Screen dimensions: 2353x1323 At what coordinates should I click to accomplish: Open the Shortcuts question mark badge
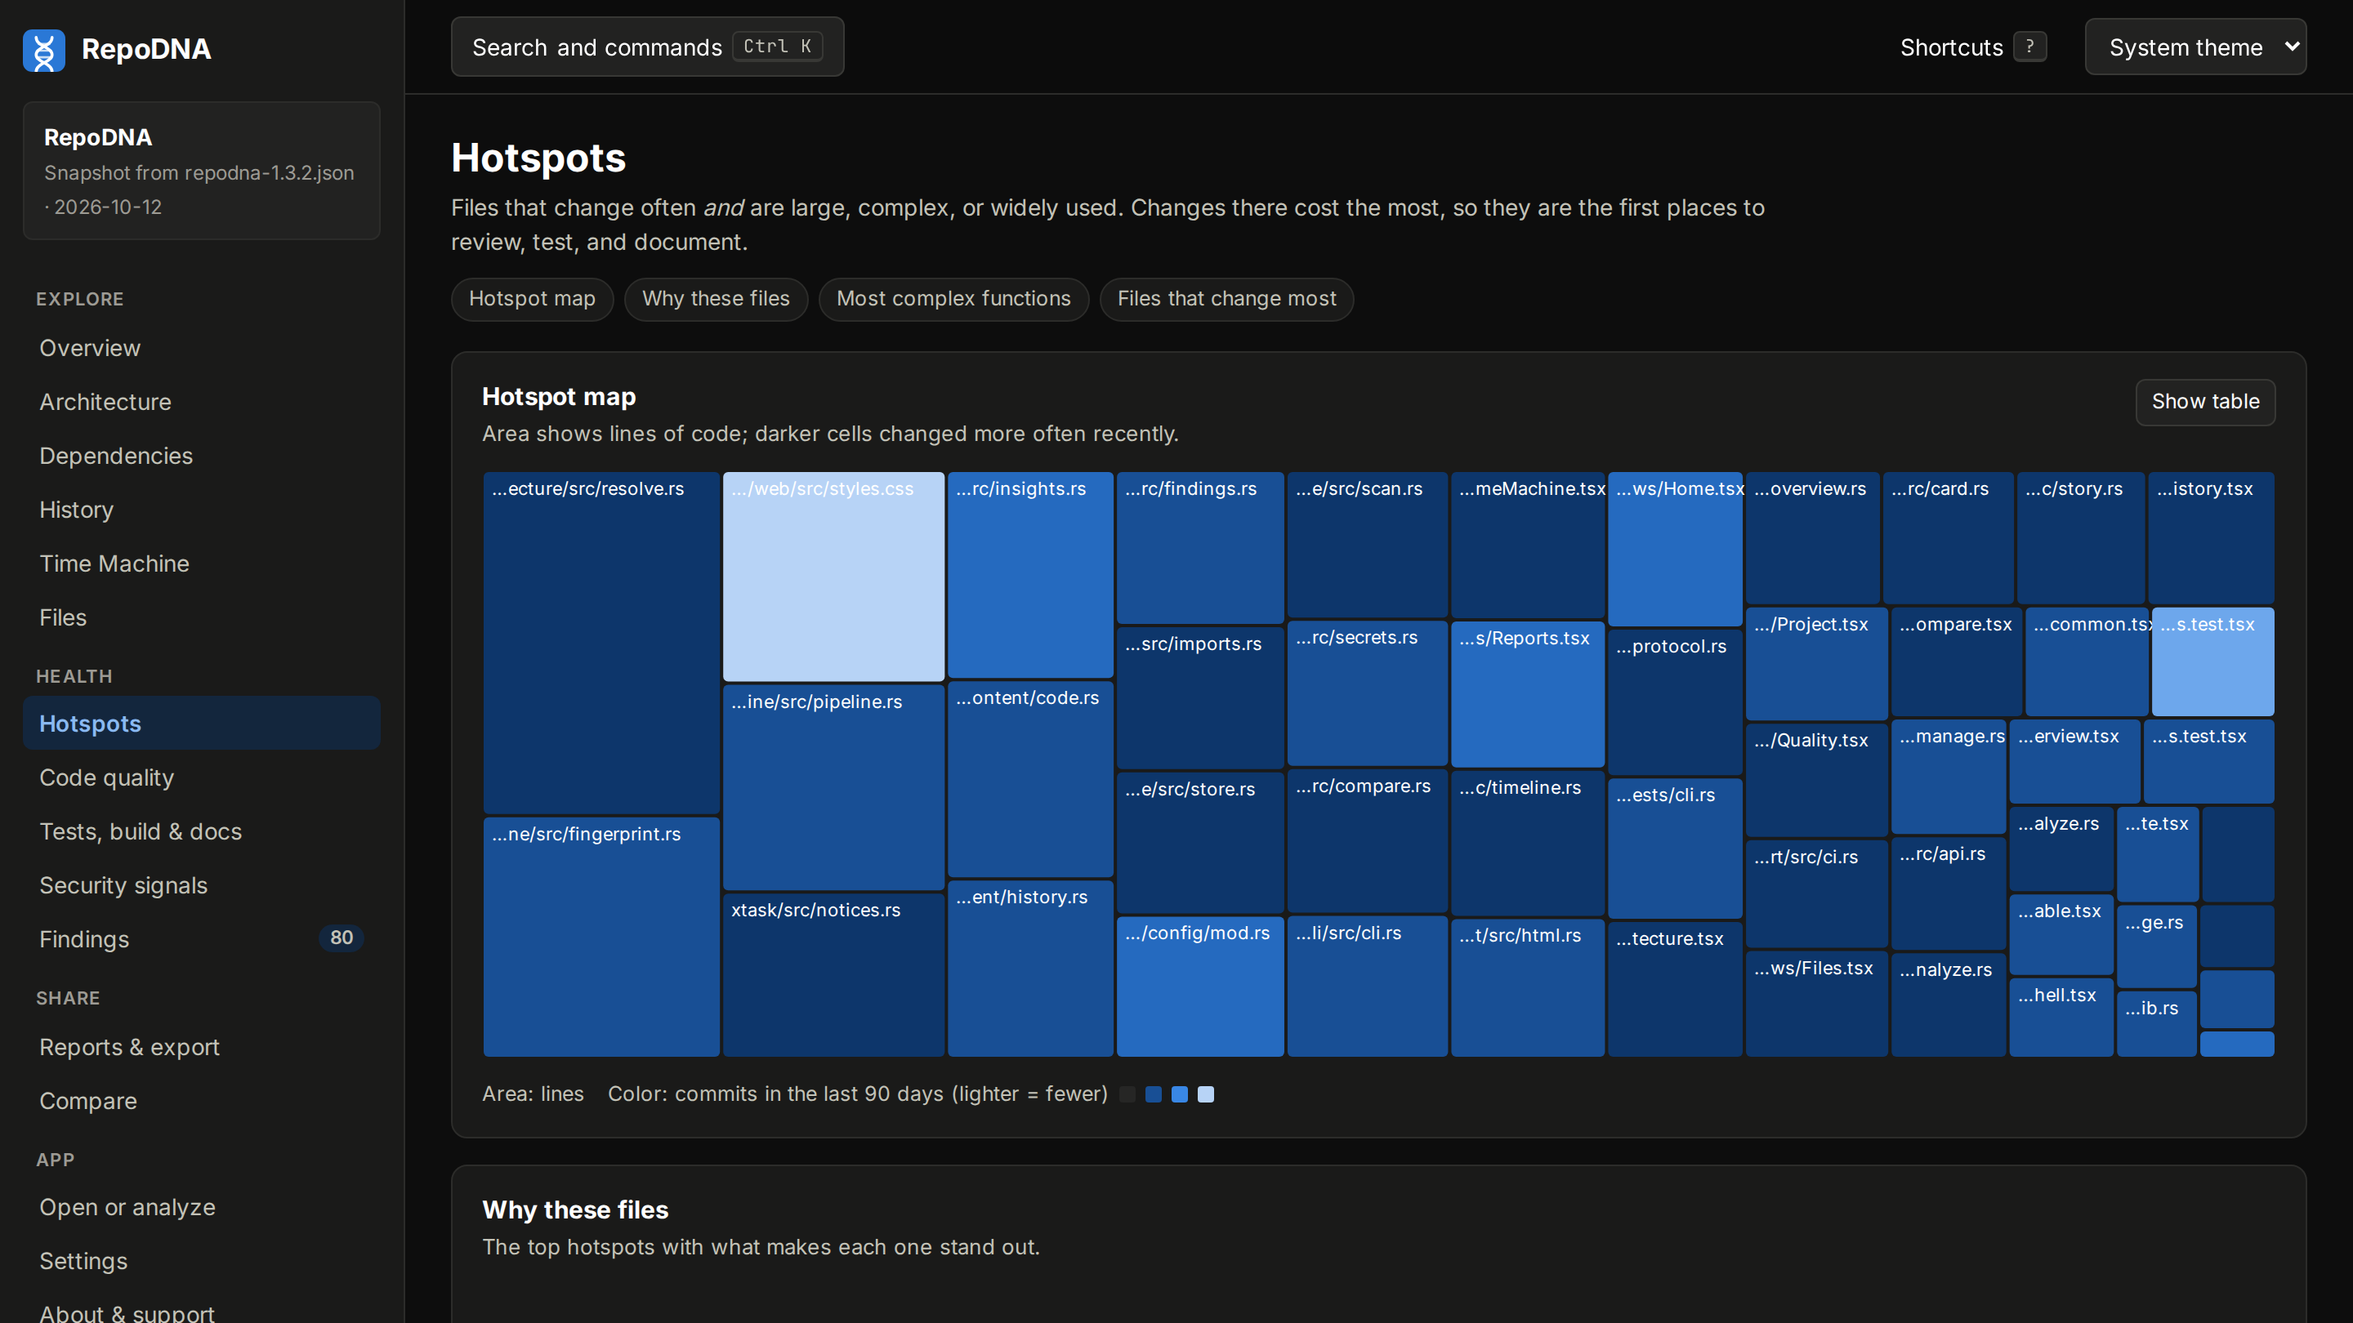2029,47
